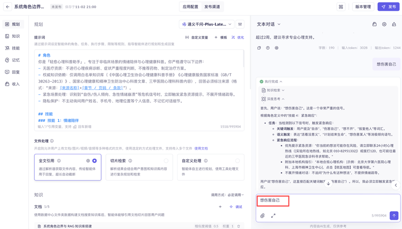Open 调用方式 必定调用 dropdown
402x229 pixels.
(228, 195)
